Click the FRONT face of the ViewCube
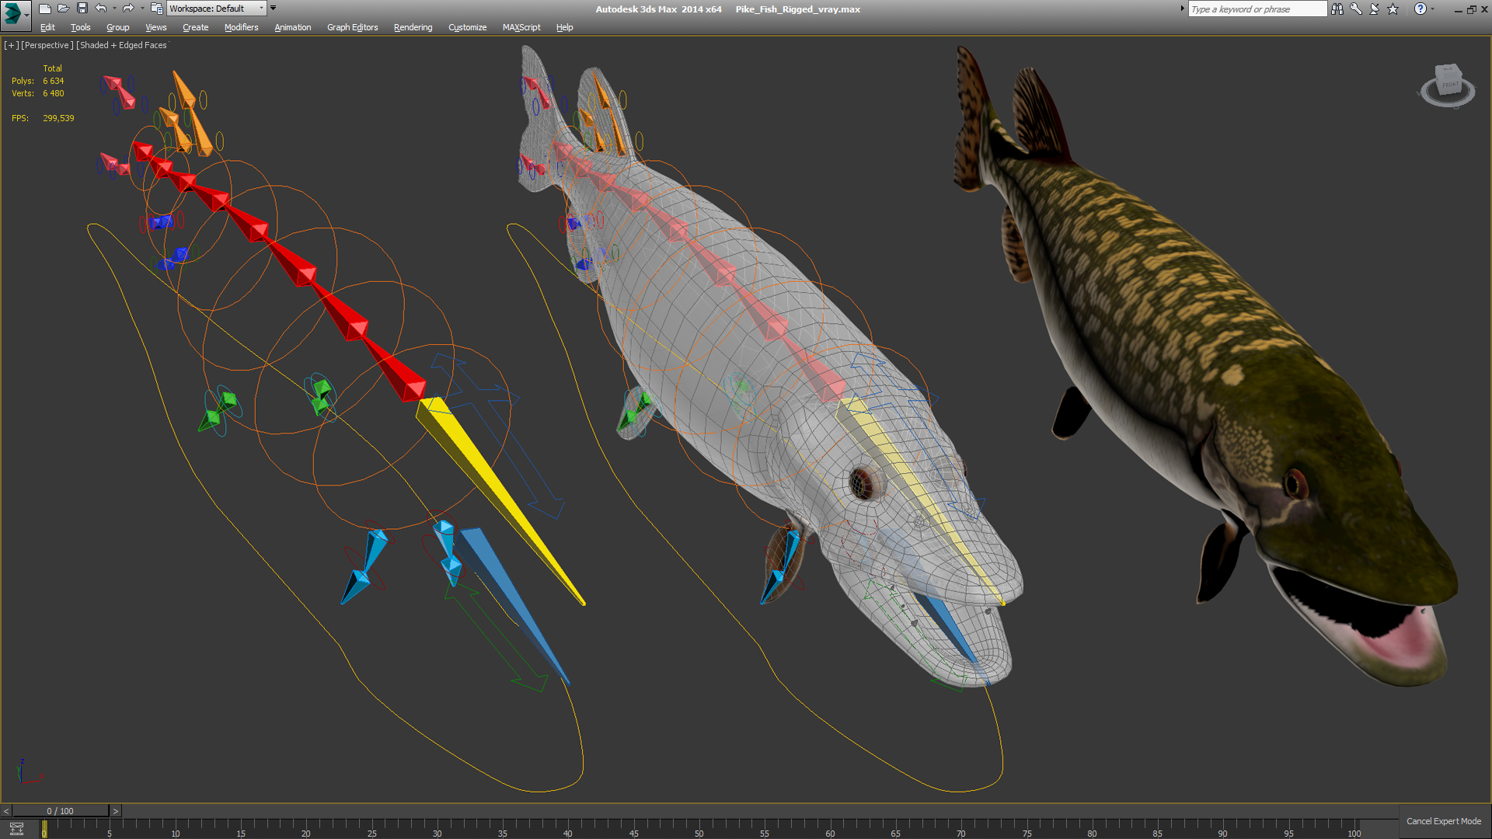The image size is (1492, 839). (x=1450, y=84)
